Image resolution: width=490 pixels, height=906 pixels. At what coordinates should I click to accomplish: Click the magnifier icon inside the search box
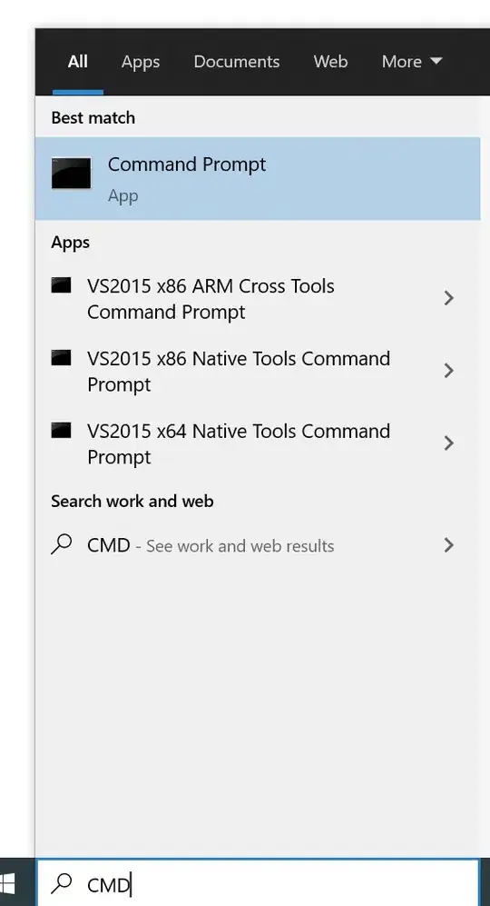coord(61,883)
